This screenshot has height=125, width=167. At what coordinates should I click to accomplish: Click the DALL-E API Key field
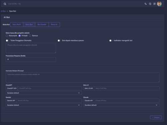tap(127, 88)
